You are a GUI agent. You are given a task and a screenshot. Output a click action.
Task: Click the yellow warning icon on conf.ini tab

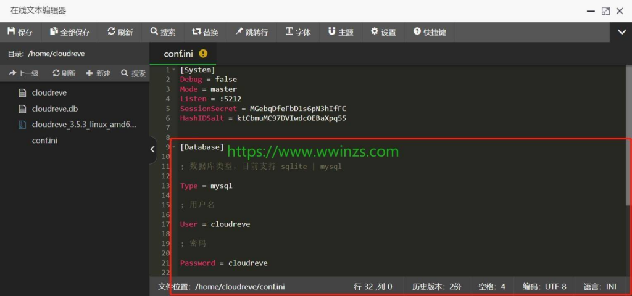203,54
